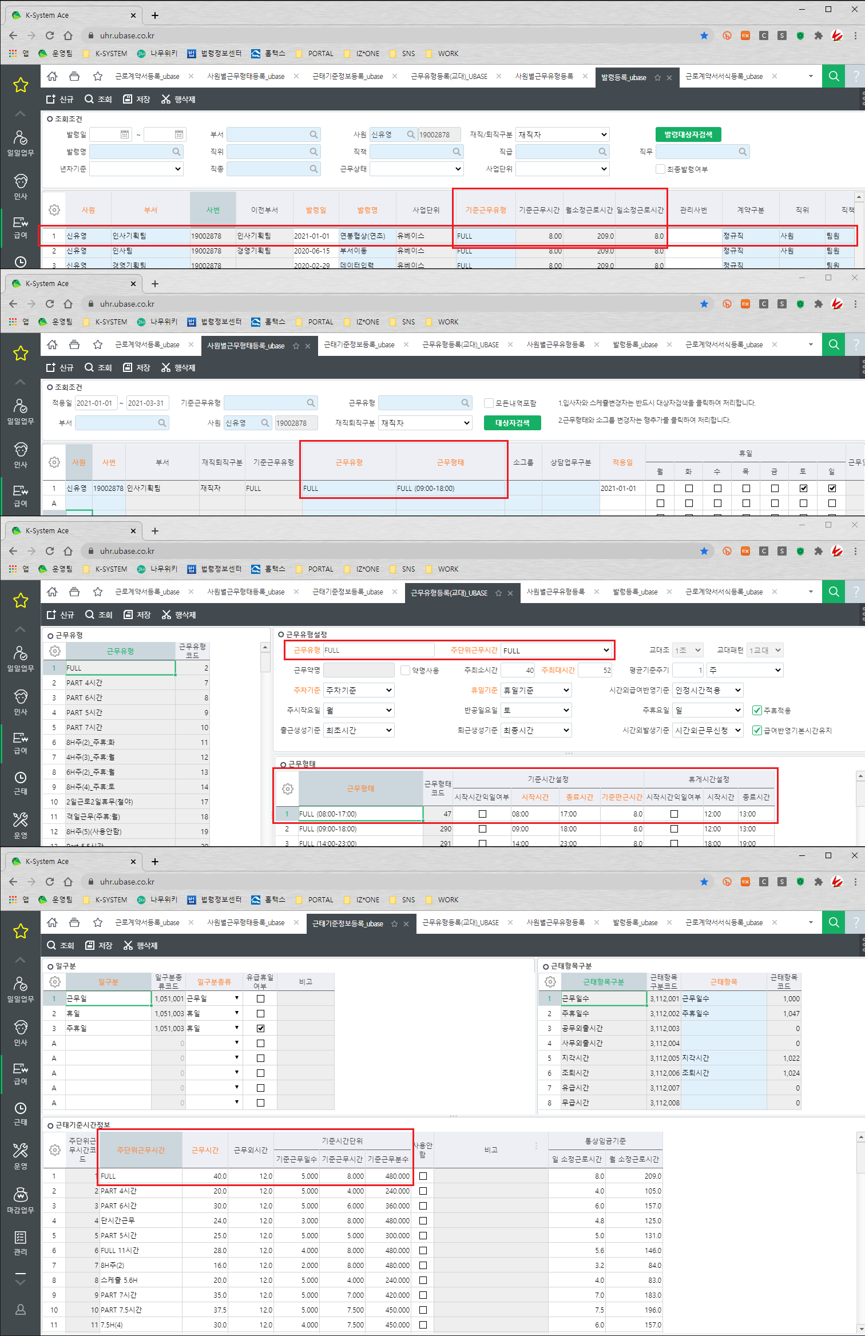Click scroll-up arrow of 발령등록 grid
865x1336 pixels.
tap(859, 196)
